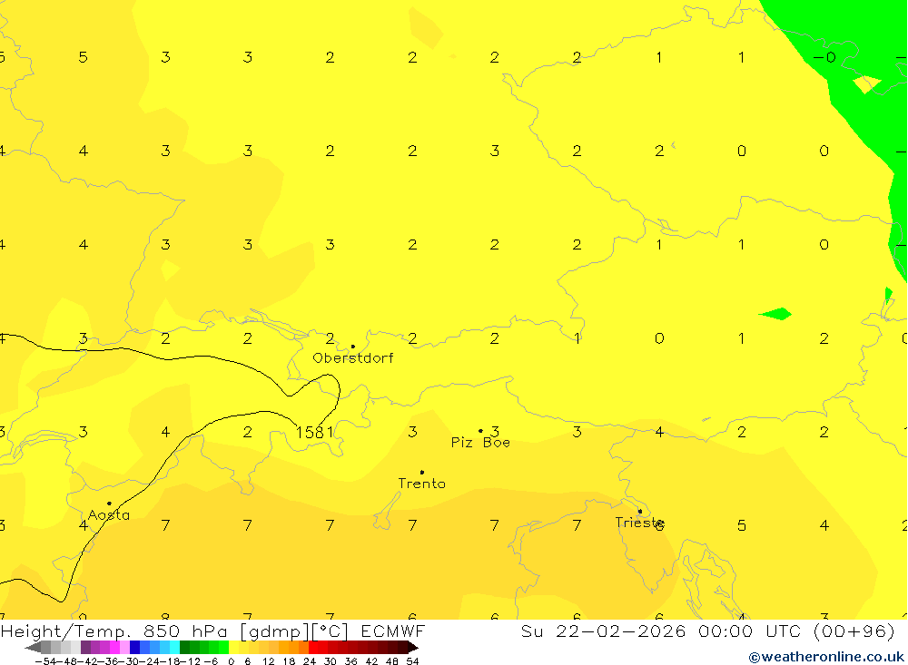Click the grey left arrow of legend
Image resolution: width=908 pixels, height=665 pixels.
point(33,648)
